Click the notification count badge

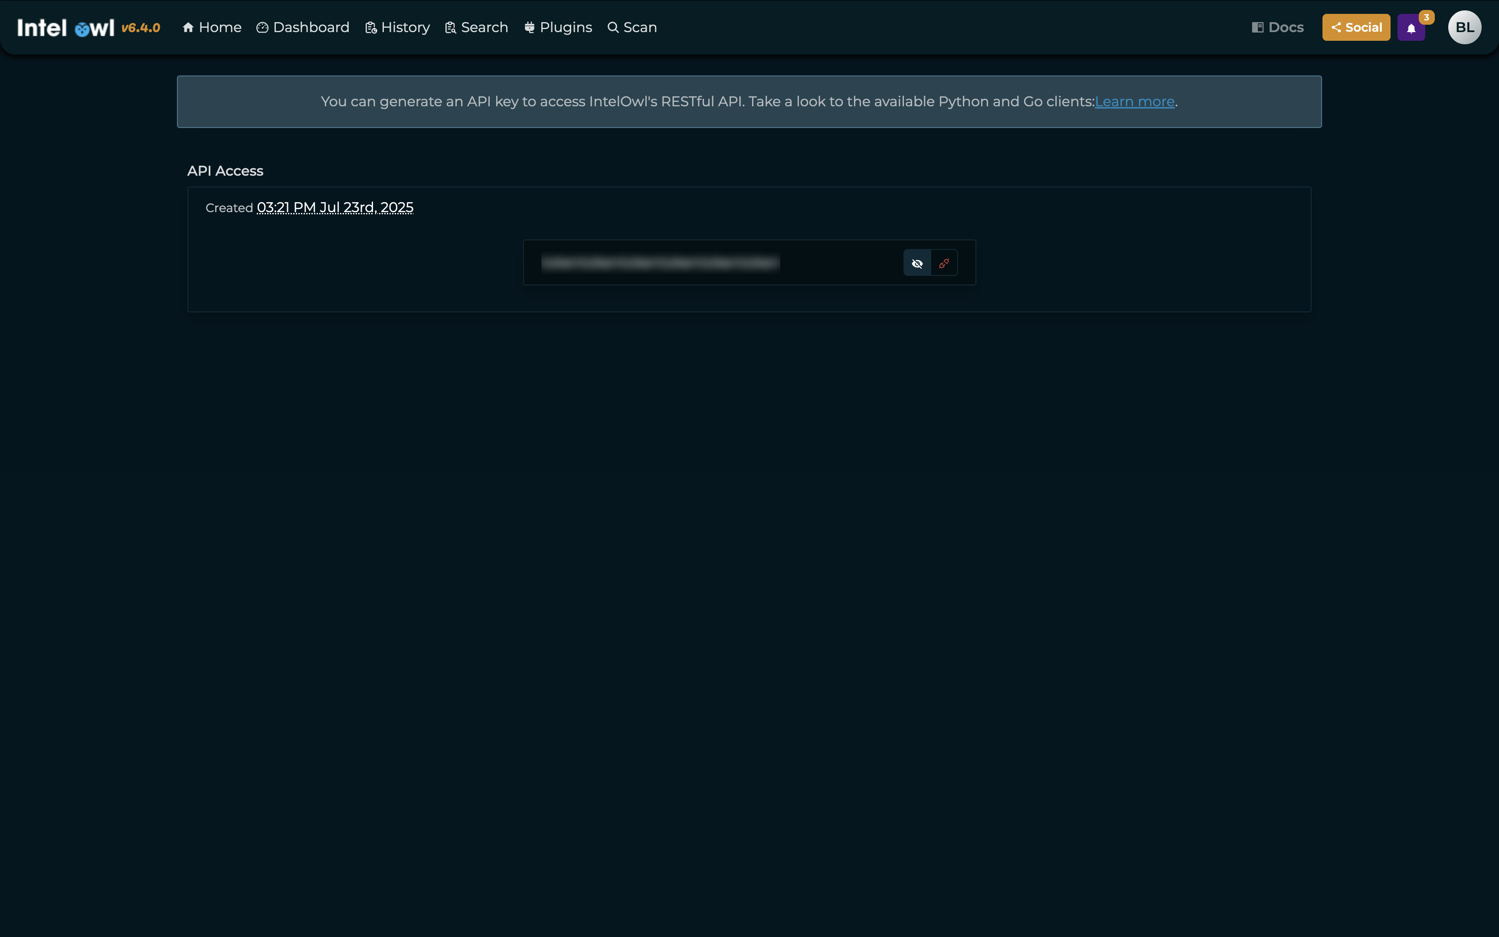tap(1427, 17)
